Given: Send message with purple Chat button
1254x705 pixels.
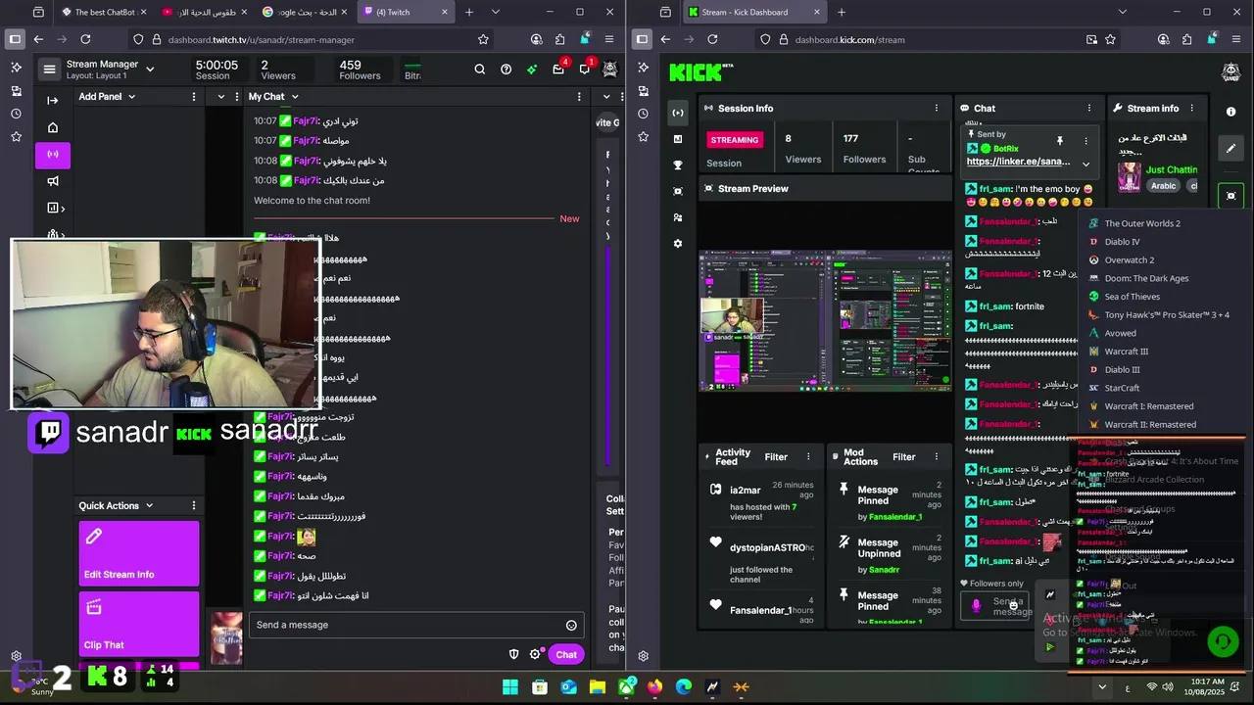Looking at the screenshot, I should (566, 655).
